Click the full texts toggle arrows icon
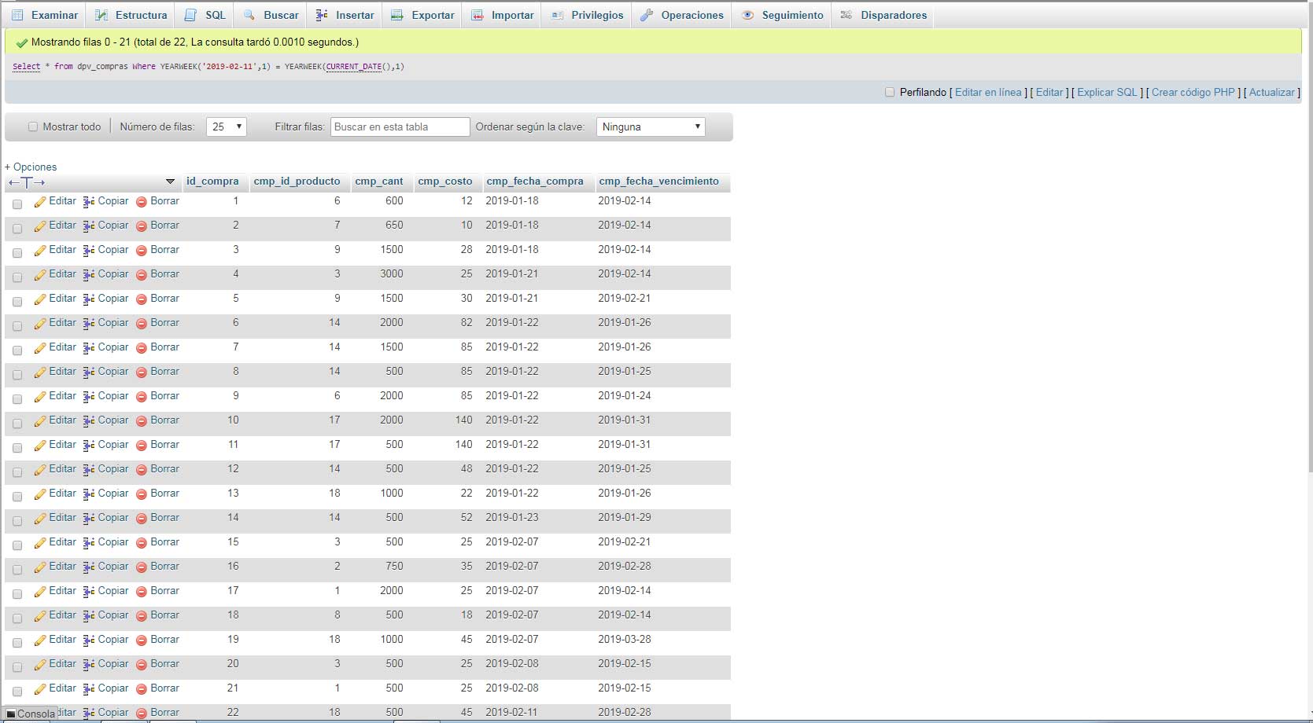The height and width of the screenshot is (723, 1313). 27,182
